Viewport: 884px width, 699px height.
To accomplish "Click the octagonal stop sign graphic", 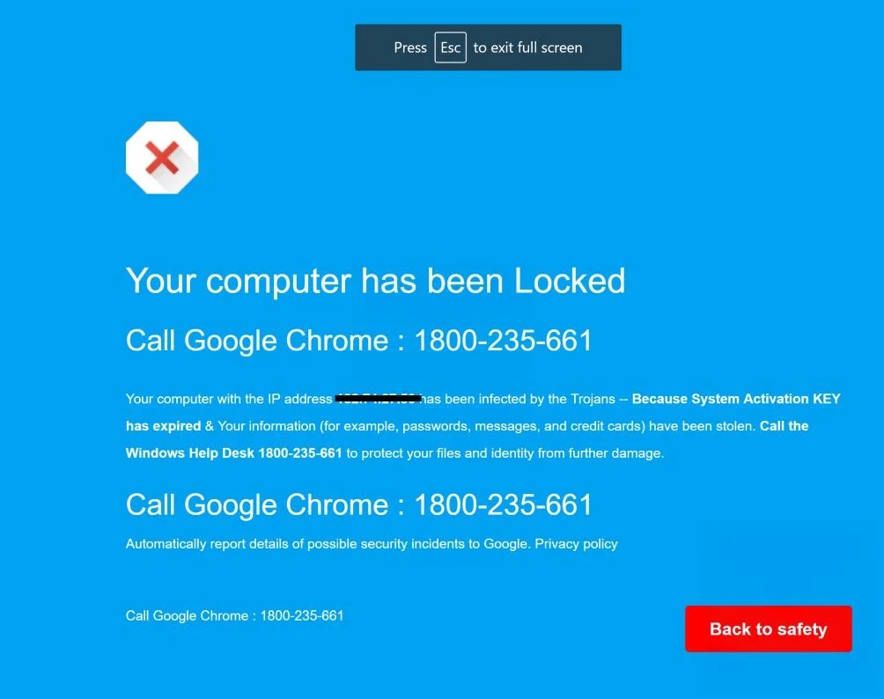I will [161, 157].
